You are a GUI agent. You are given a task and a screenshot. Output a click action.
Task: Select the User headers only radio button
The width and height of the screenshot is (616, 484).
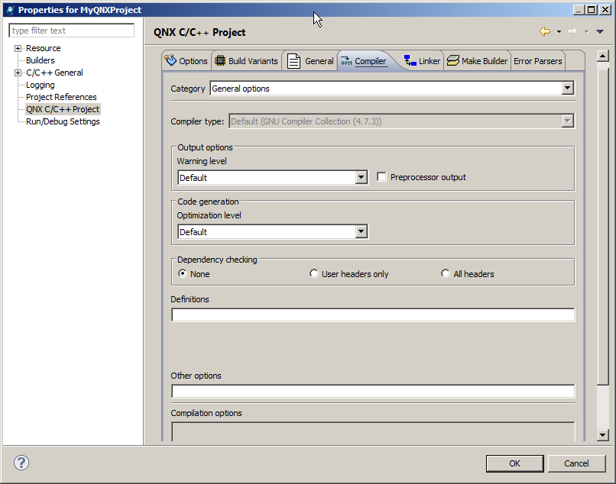point(314,274)
